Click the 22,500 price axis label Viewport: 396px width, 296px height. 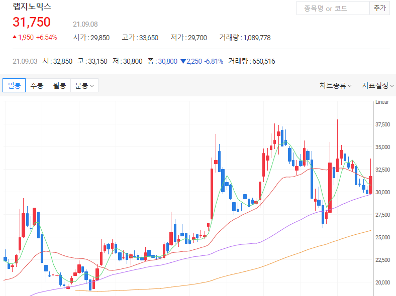[x=382, y=260]
